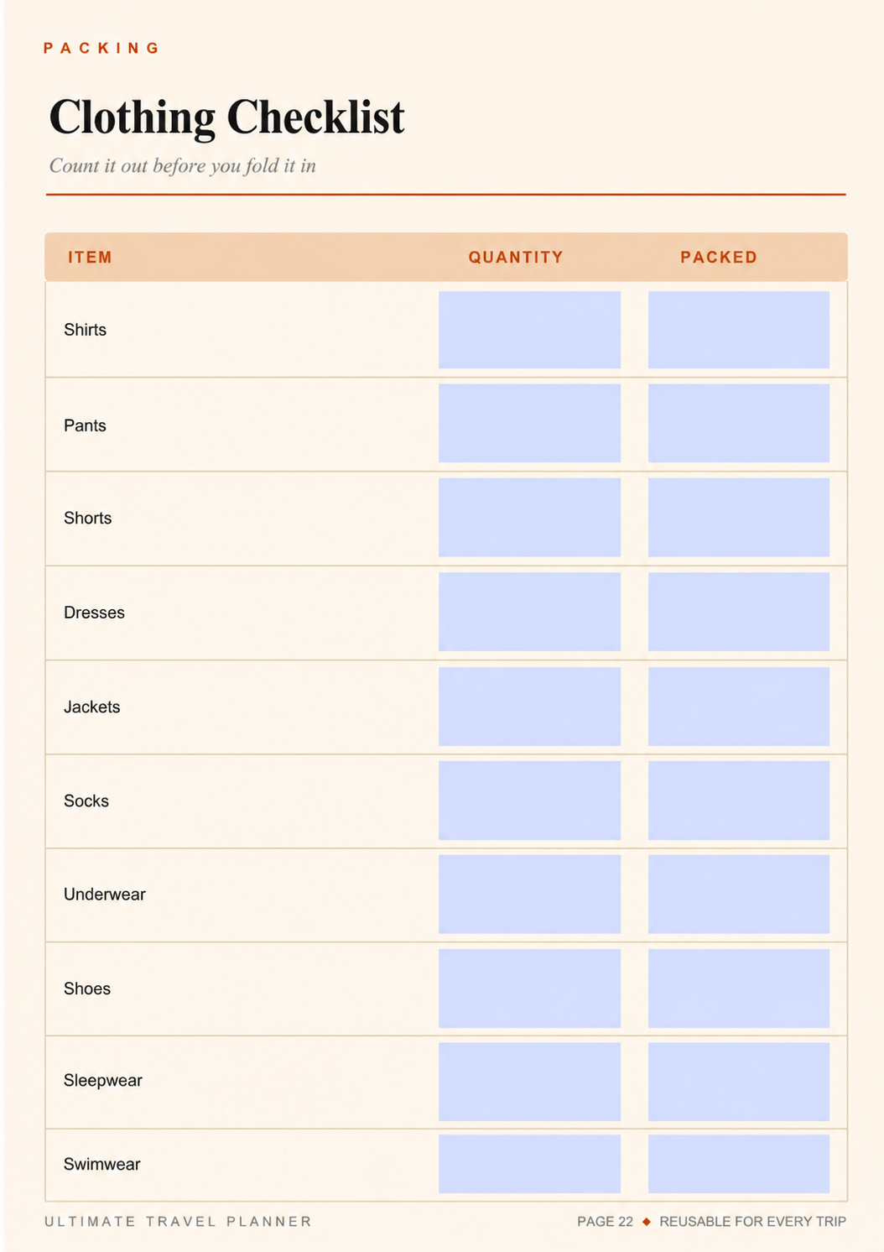884x1252 pixels.
Task: Select the Pants quantity field
Action: (529, 423)
